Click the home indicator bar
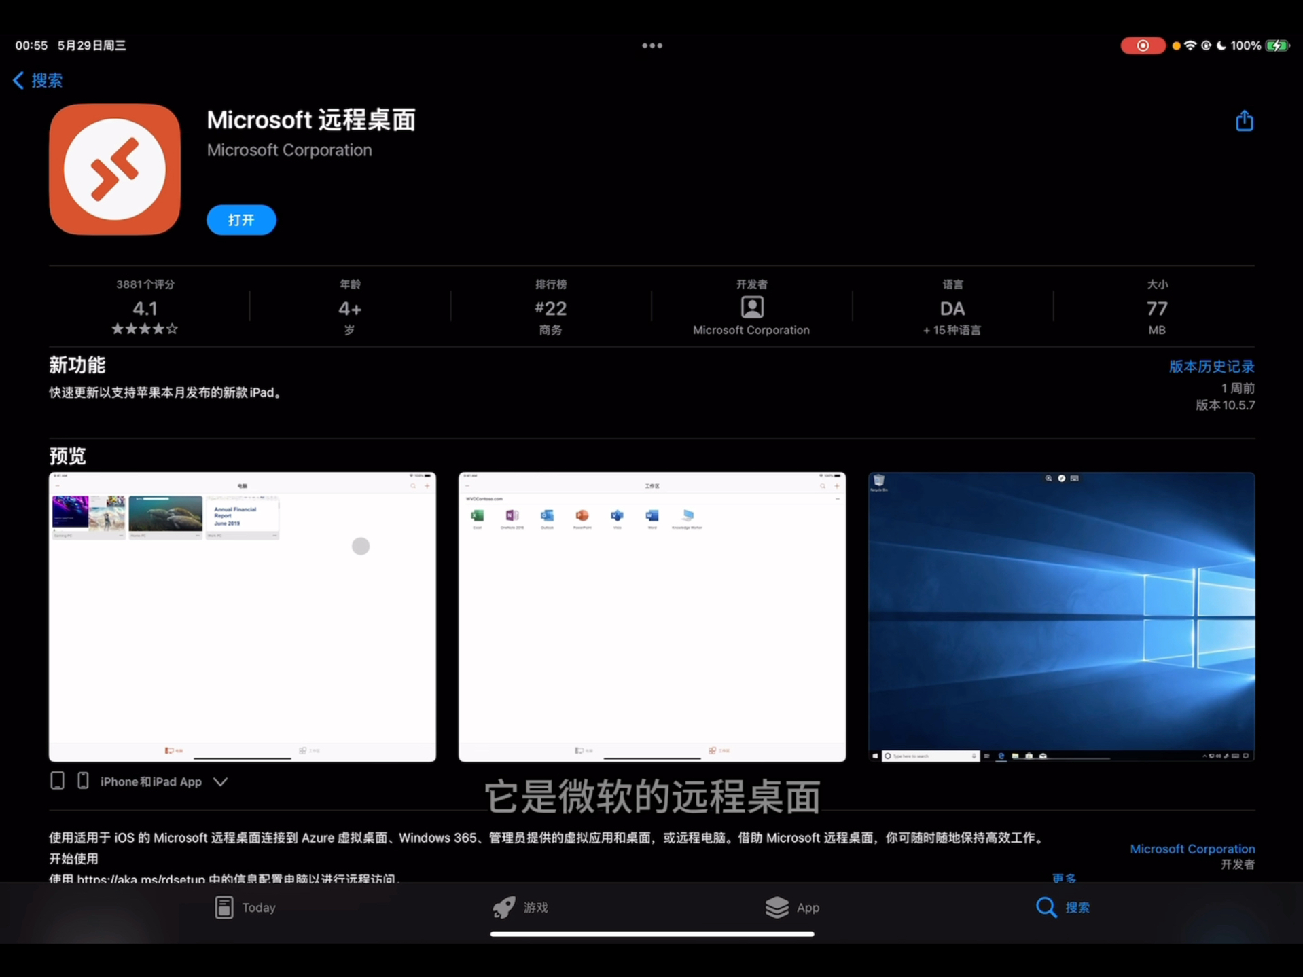Image resolution: width=1303 pixels, height=977 pixels. tap(651, 934)
